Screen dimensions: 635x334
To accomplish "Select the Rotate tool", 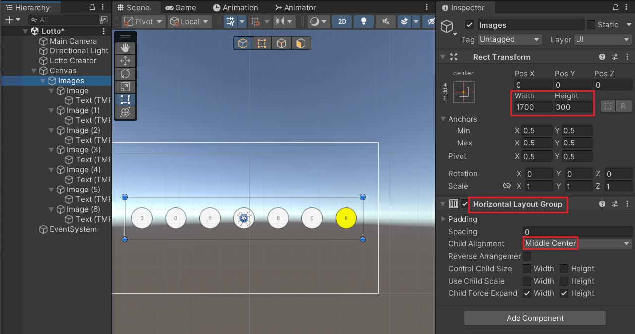I will [x=125, y=74].
